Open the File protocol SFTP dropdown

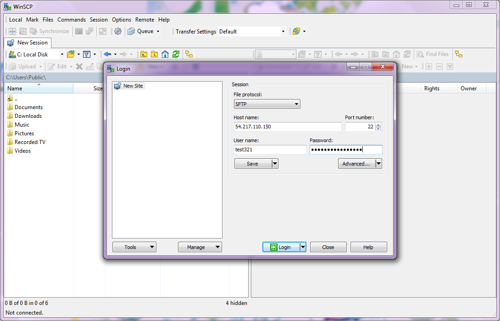tap(267, 104)
